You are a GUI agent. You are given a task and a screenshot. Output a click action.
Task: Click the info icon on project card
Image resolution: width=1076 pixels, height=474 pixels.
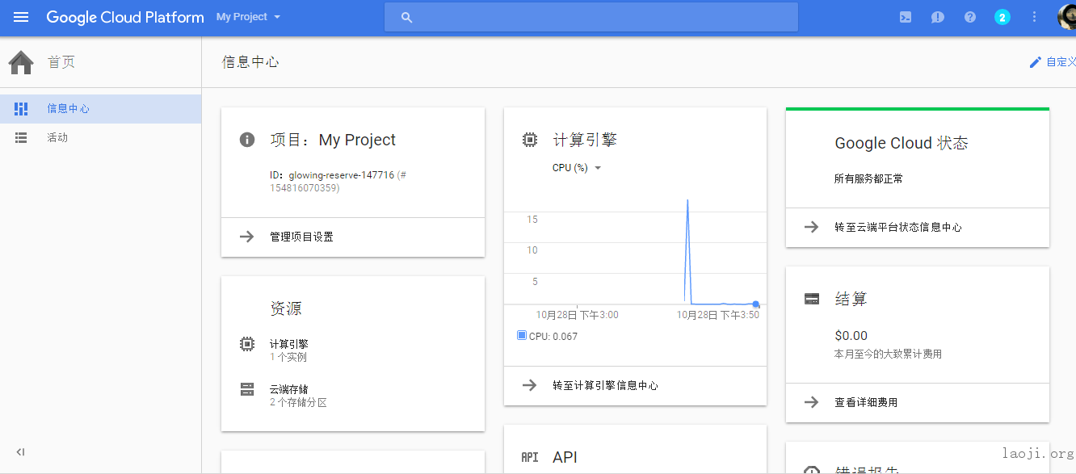click(x=247, y=140)
